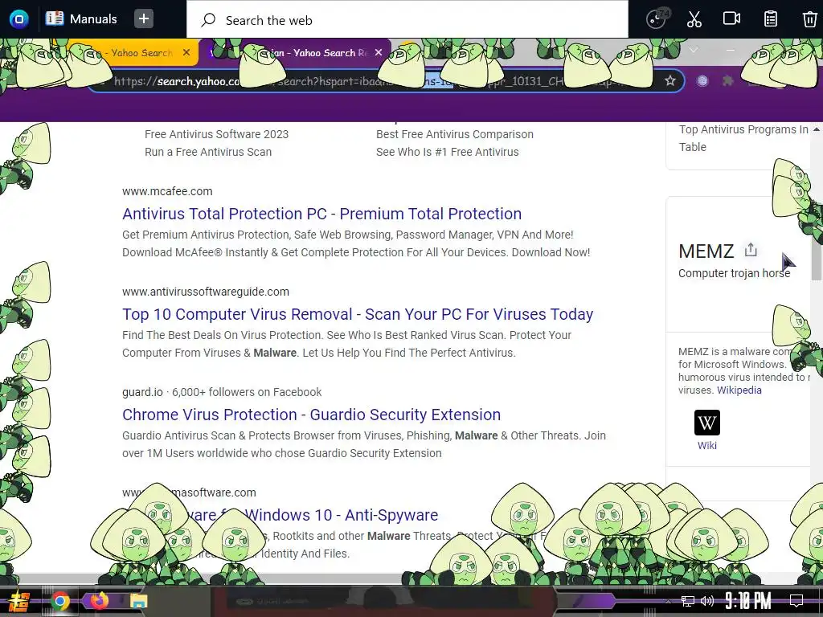Image resolution: width=823 pixels, height=617 pixels.
Task: Click the volume speaker icon in tray
Action: point(707,601)
